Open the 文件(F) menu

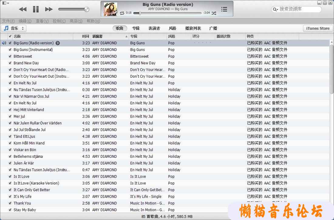coord(8,21)
